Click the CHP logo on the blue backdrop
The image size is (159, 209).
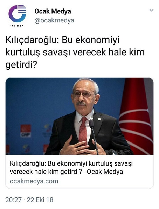click(26, 131)
